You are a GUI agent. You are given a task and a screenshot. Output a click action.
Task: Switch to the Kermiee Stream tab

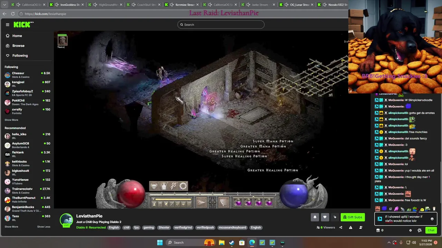coord(181,5)
